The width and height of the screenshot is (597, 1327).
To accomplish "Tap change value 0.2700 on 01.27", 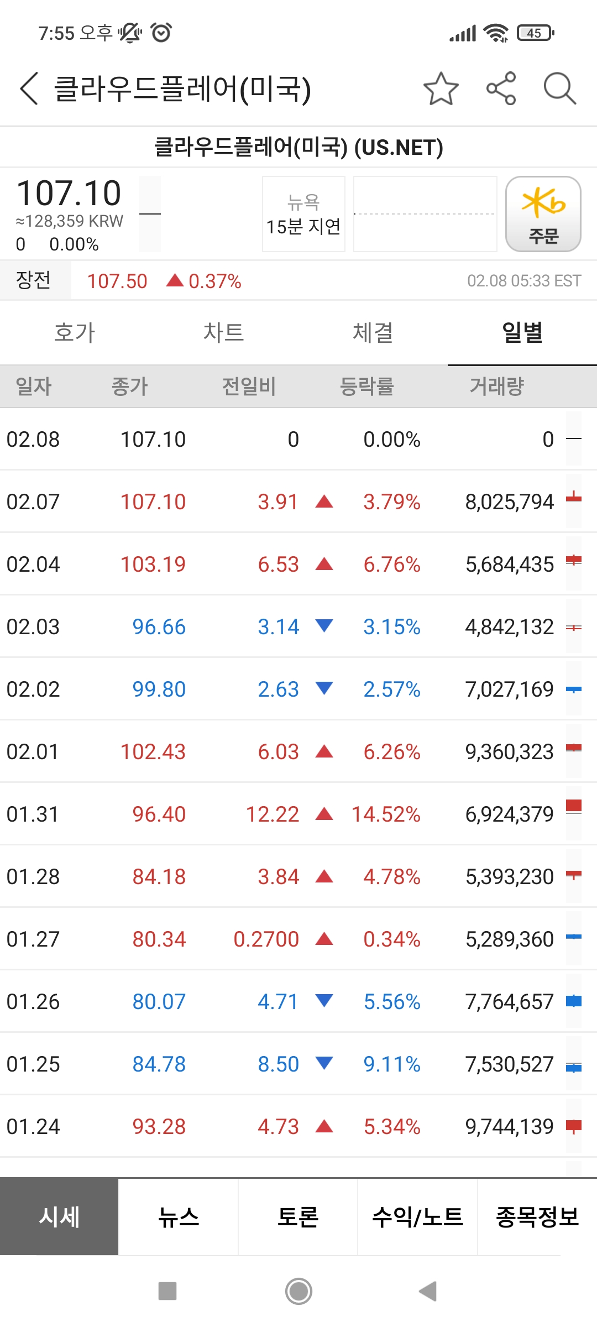I will pos(266,939).
